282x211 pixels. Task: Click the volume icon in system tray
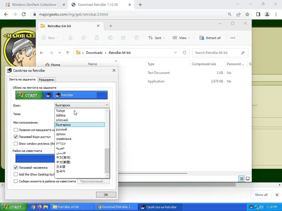pos(261,207)
